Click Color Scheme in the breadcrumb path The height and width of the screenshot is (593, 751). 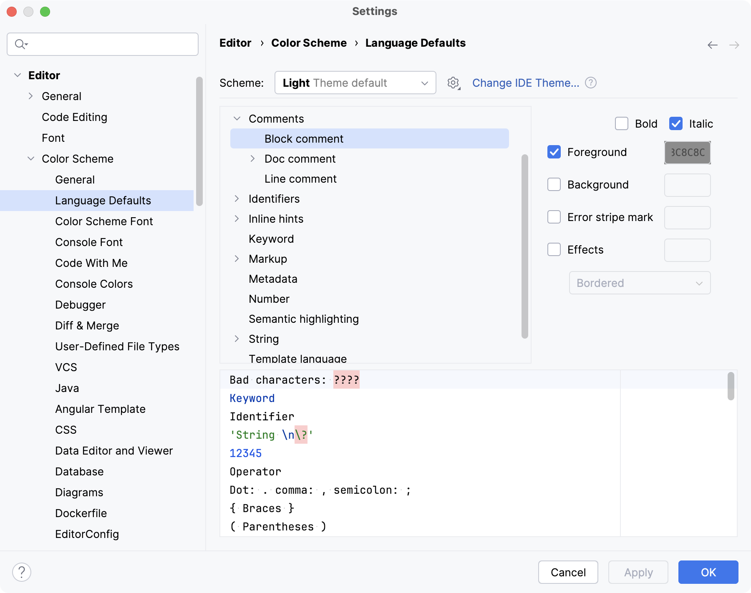[309, 43]
